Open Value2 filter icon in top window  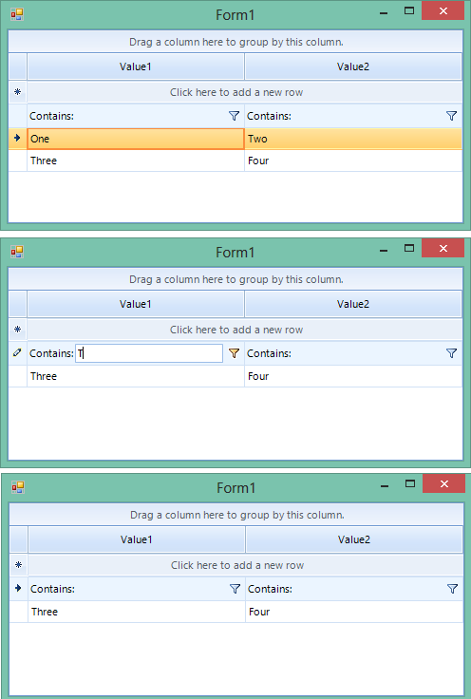pos(451,116)
